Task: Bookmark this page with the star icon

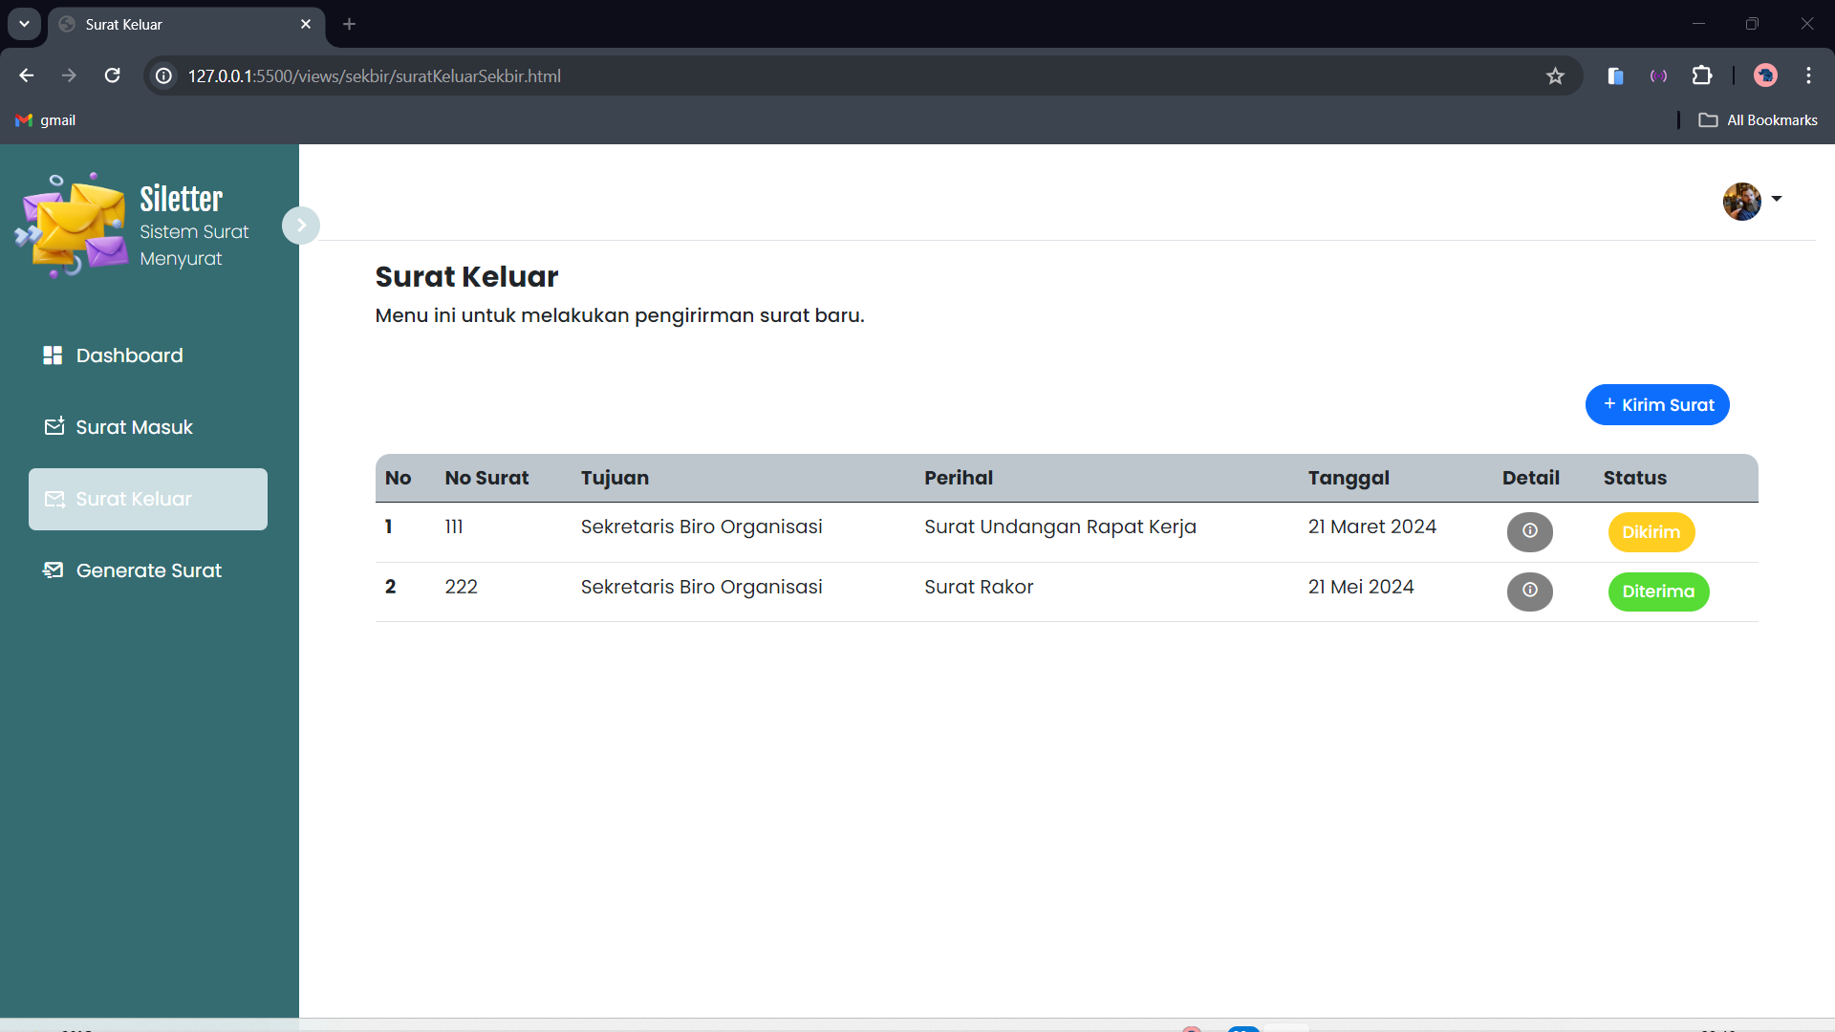Action: [1555, 75]
